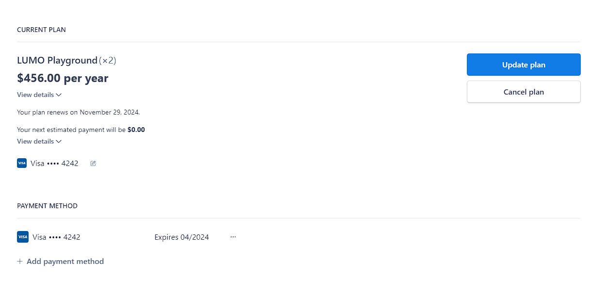This screenshot has width=590, height=281.
Task: Click the Visa card logo under Payment Method
Action: (x=23, y=237)
